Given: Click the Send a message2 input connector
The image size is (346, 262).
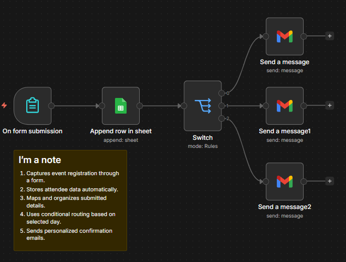Looking at the screenshot, I should tap(266, 181).
